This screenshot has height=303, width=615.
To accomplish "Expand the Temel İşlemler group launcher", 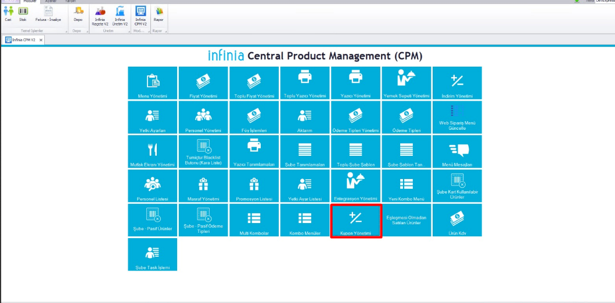I will [x=66, y=31].
